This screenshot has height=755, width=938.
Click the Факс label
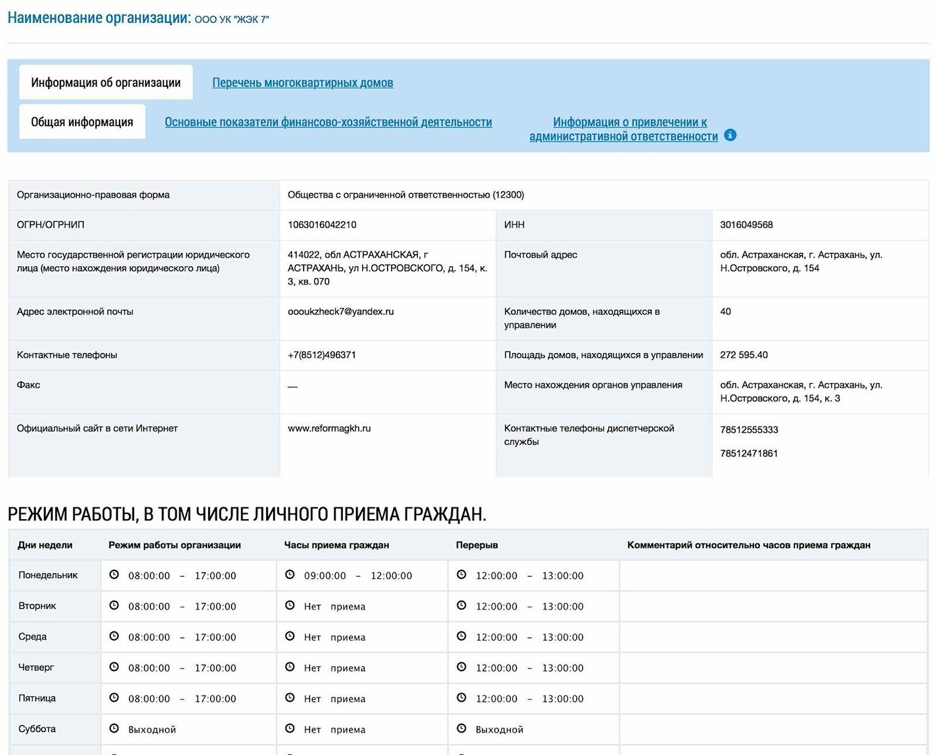28,385
